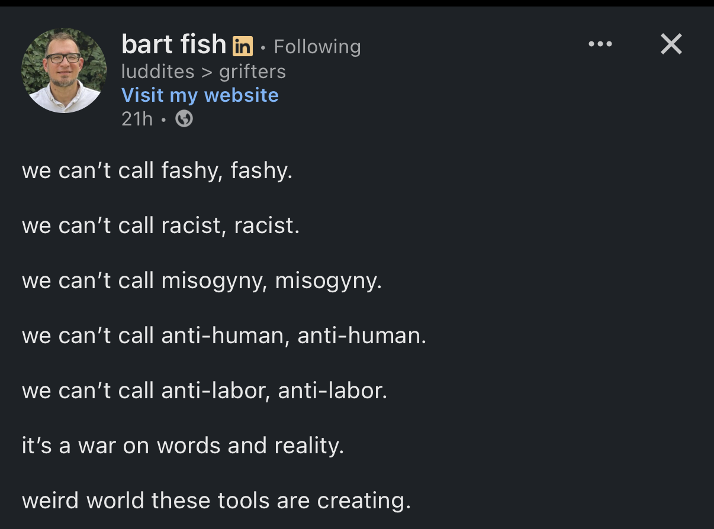
Task: Open the three-dot more options menu
Action: click(x=600, y=44)
